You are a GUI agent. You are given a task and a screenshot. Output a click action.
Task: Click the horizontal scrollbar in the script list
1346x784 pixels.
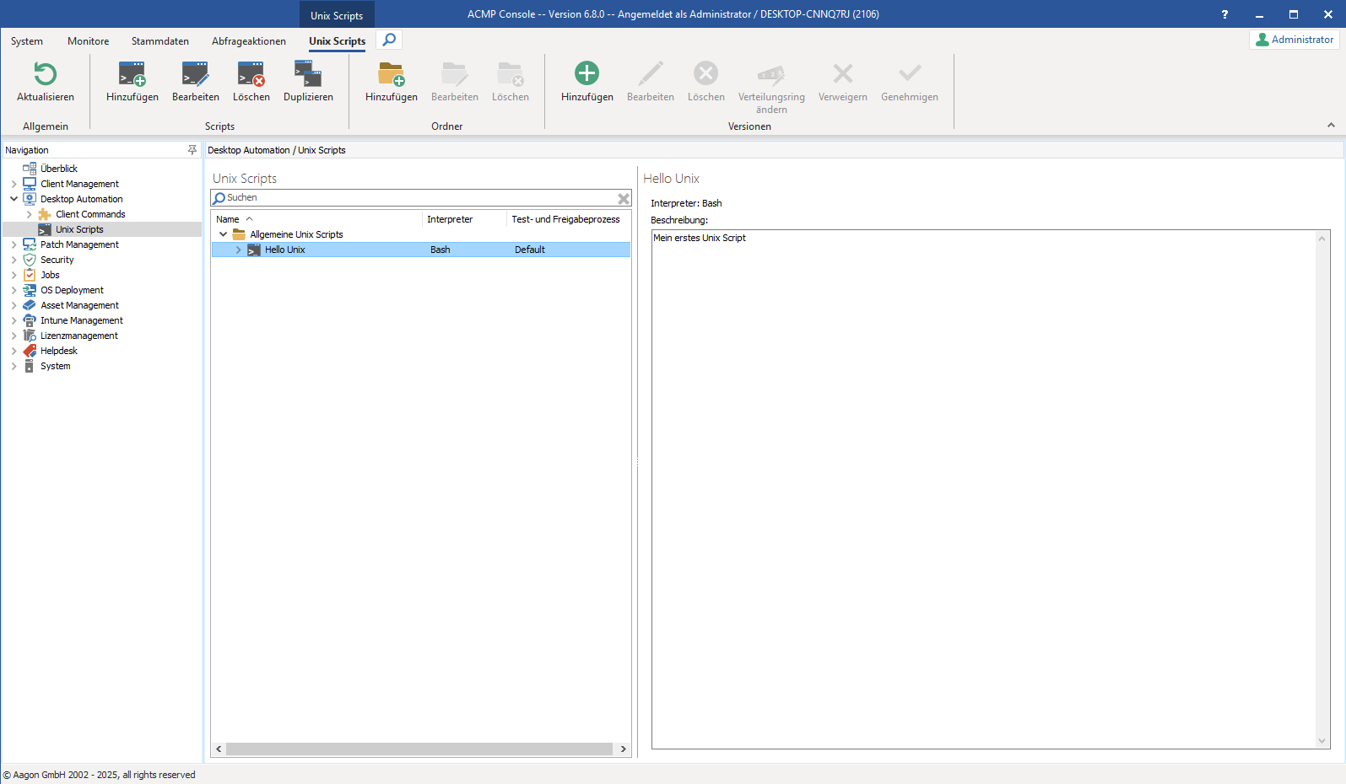tap(419, 749)
